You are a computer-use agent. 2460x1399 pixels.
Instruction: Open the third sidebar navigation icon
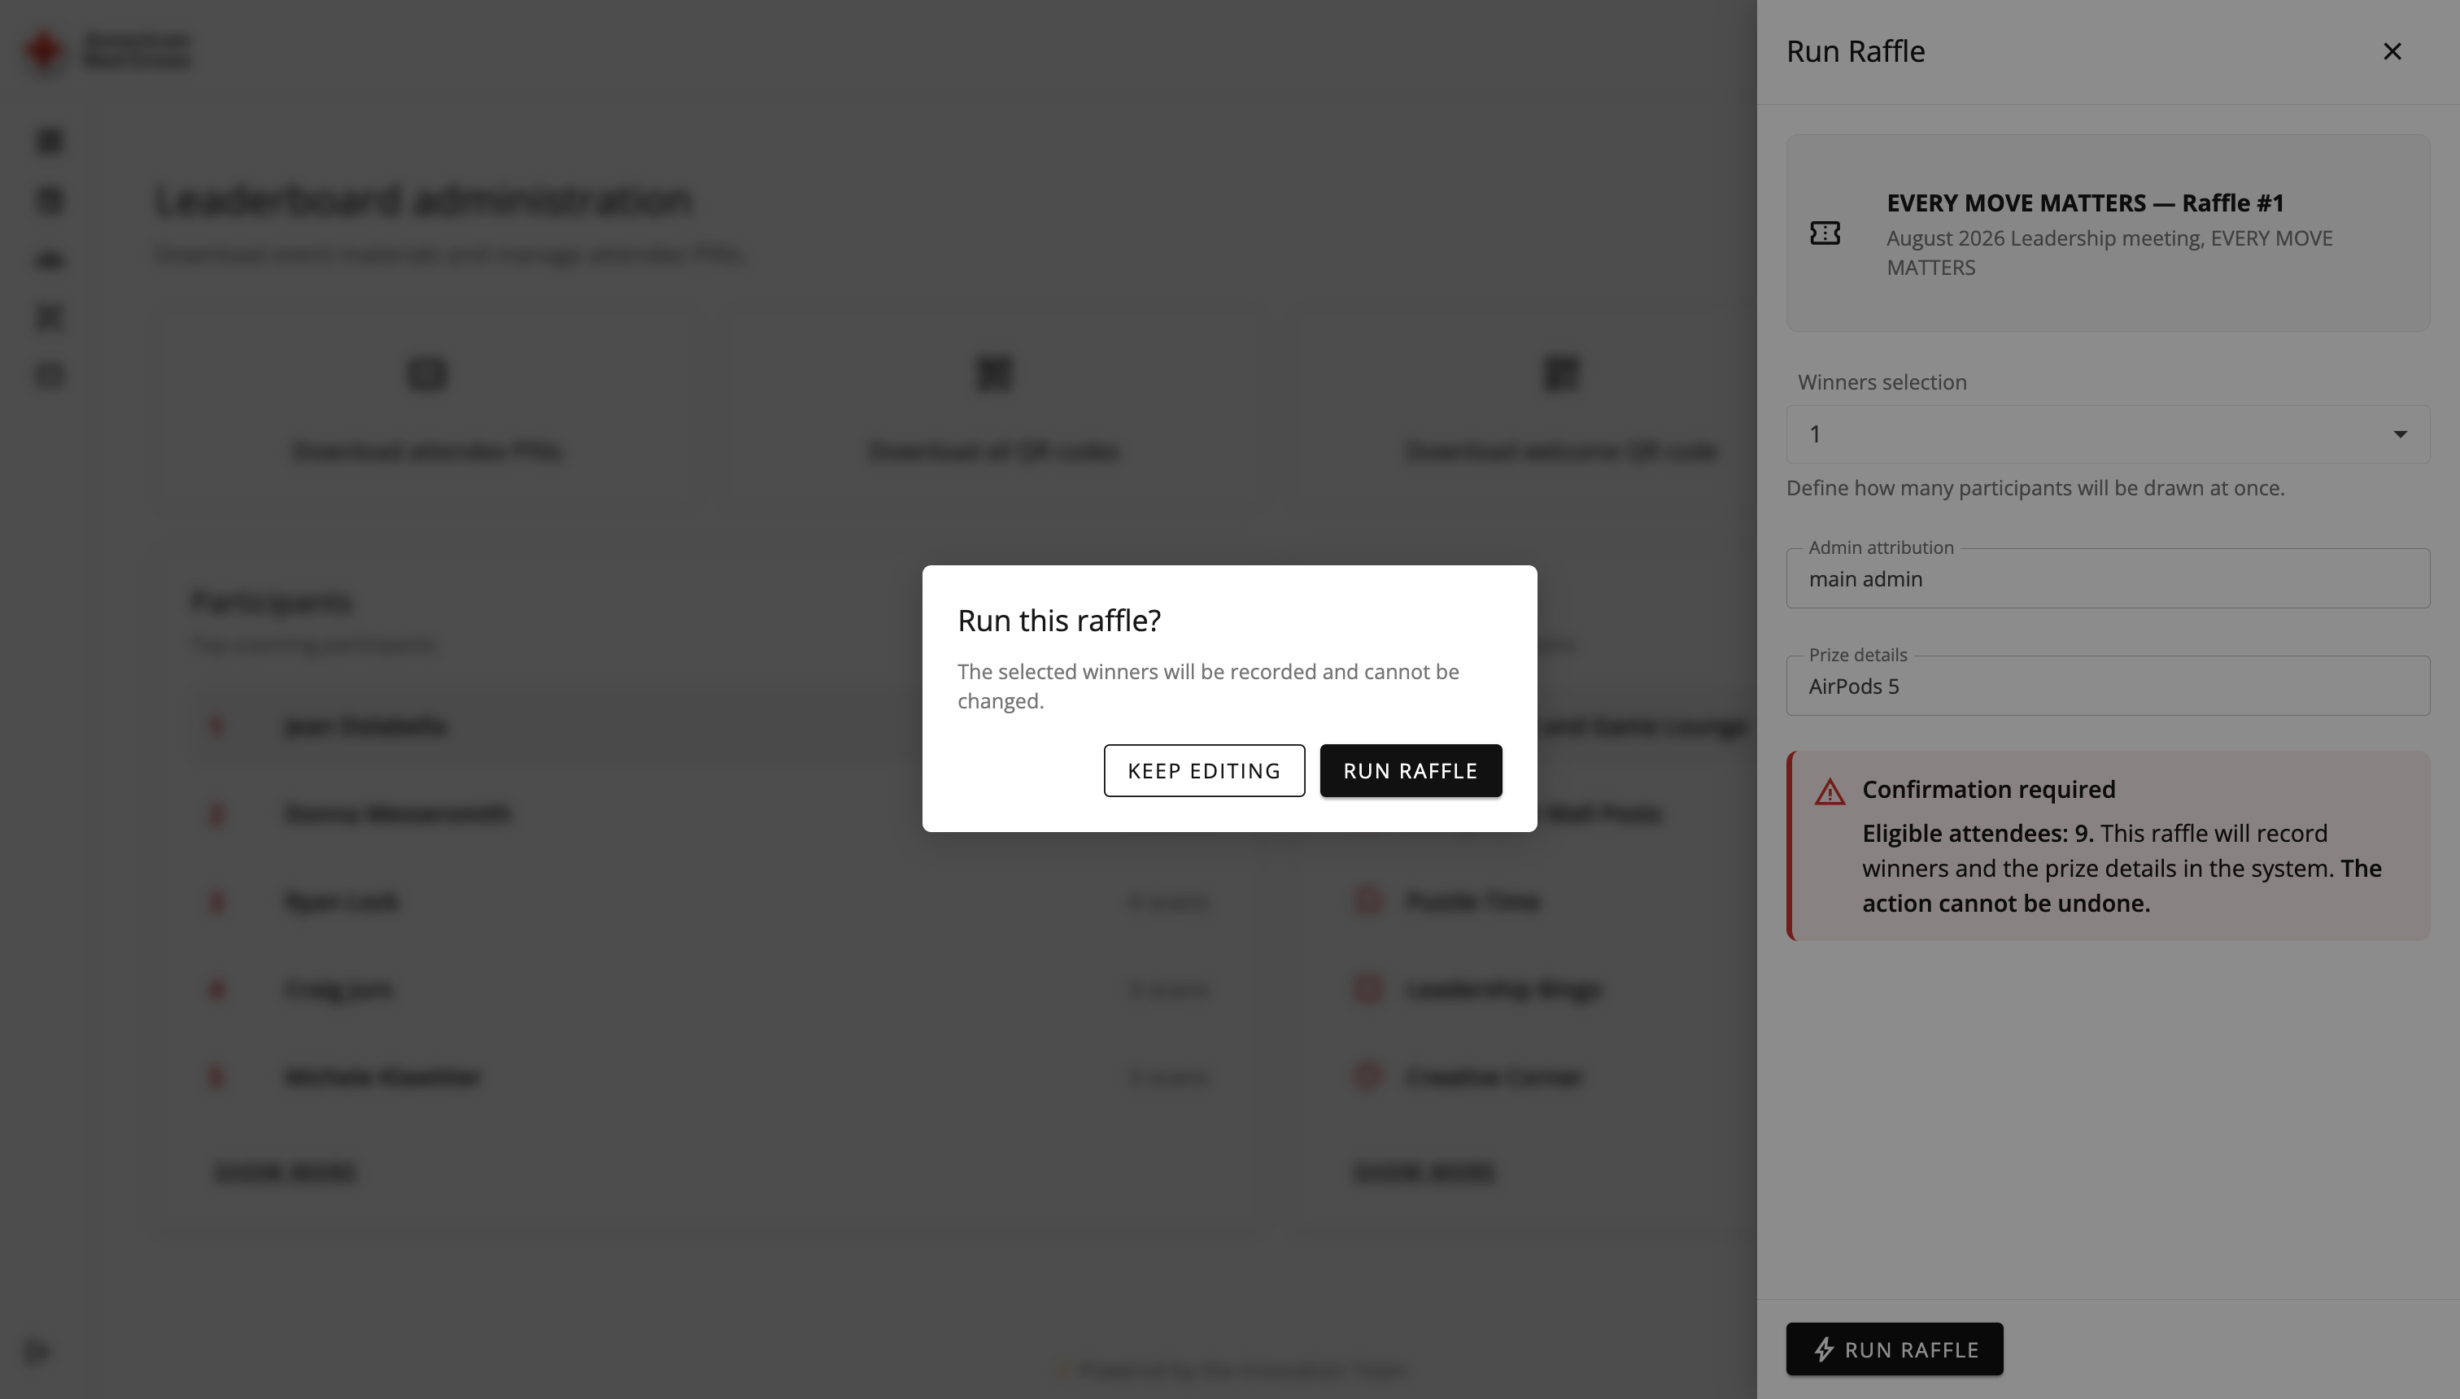click(x=50, y=259)
